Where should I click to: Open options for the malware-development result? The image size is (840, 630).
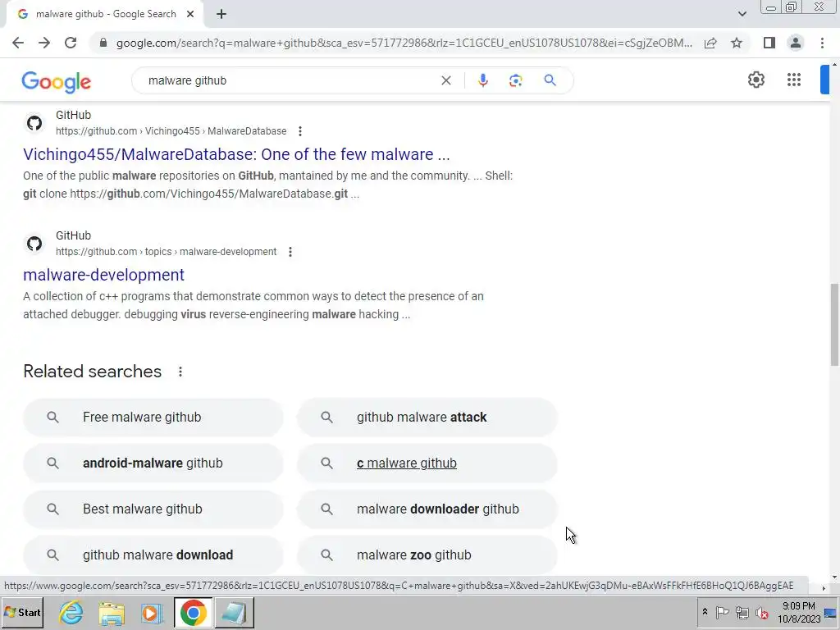pyautogui.click(x=290, y=252)
